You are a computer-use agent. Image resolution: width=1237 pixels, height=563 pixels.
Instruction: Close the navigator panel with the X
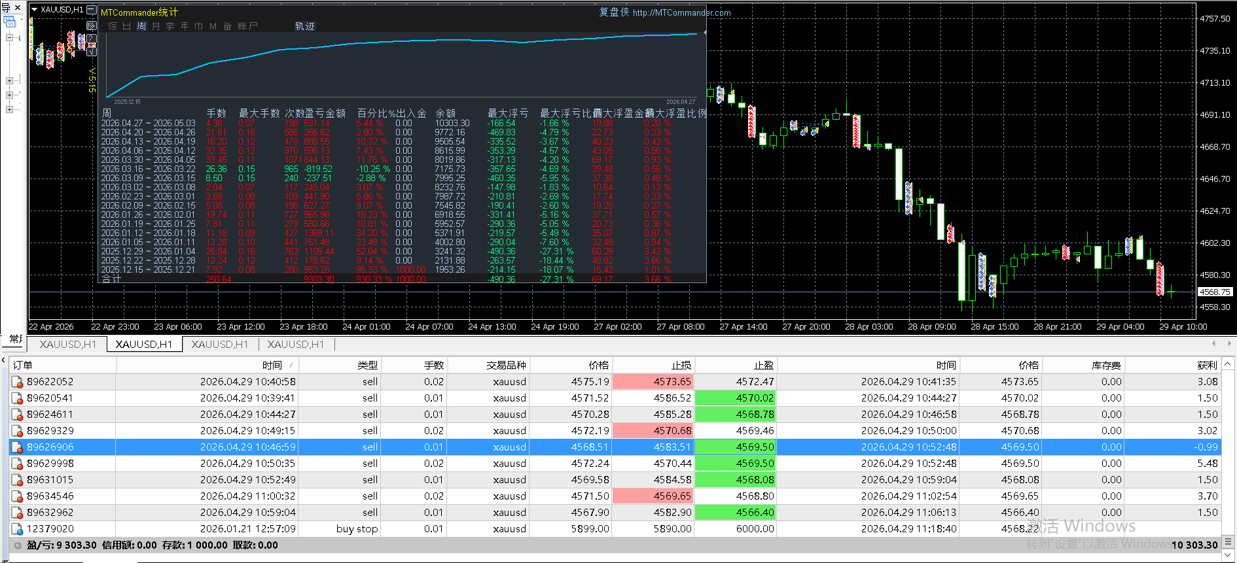coord(18,8)
